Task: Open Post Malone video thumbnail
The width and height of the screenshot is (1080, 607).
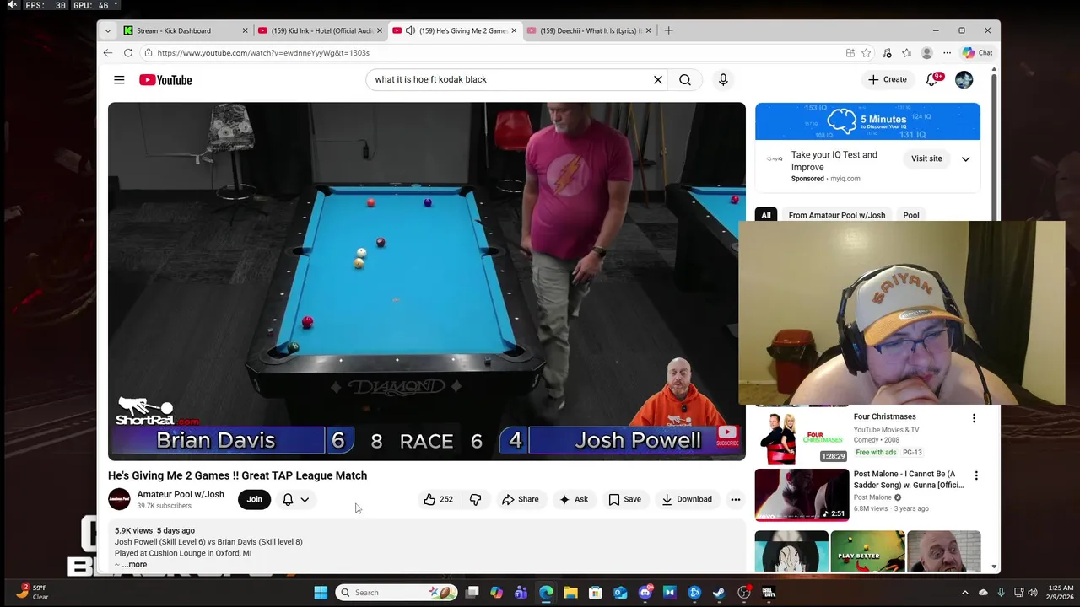Action: (x=802, y=495)
